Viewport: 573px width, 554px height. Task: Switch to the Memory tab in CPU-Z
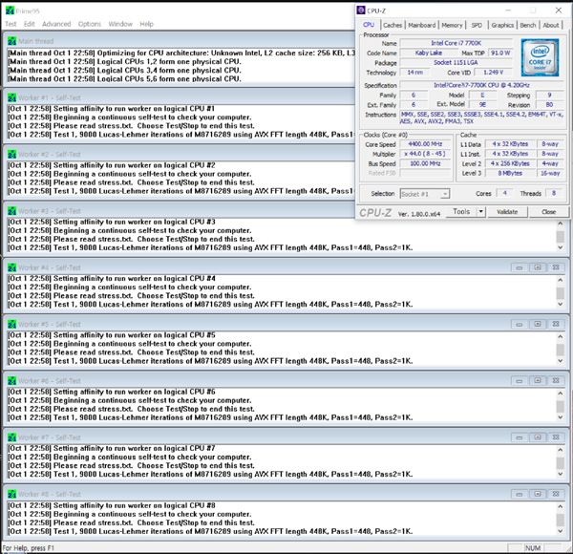tap(452, 25)
